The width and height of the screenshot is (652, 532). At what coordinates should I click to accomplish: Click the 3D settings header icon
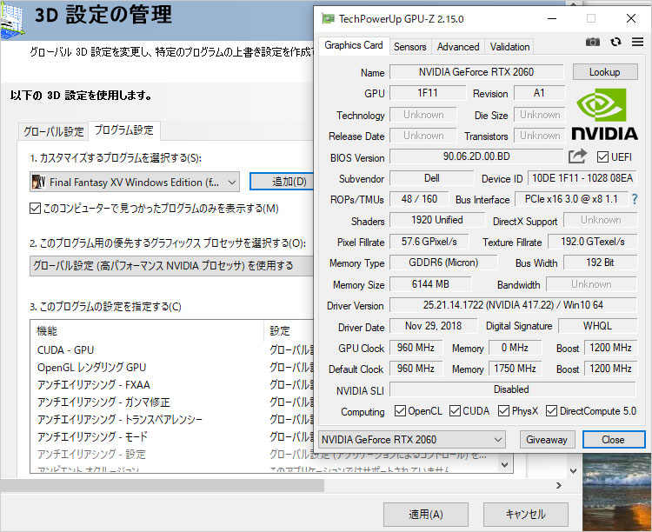[12, 20]
